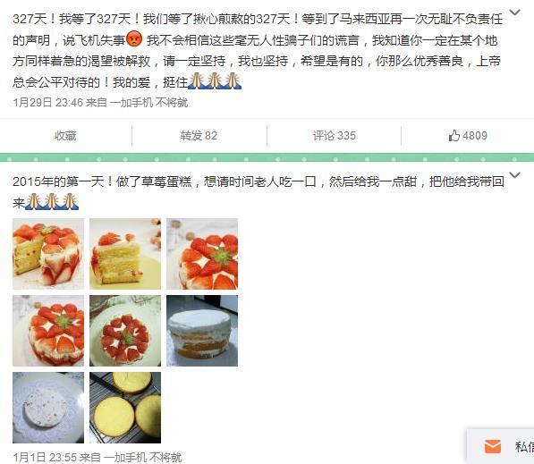Open the first cut strawberry cake thumbnail
The height and width of the screenshot is (464, 534).
48,254
